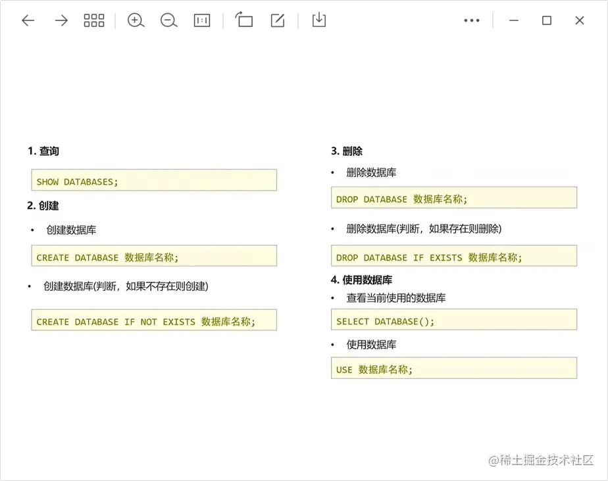Go to the previous image with back arrow
The width and height of the screenshot is (608, 481).
pyautogui.click(x=28, y=20)
